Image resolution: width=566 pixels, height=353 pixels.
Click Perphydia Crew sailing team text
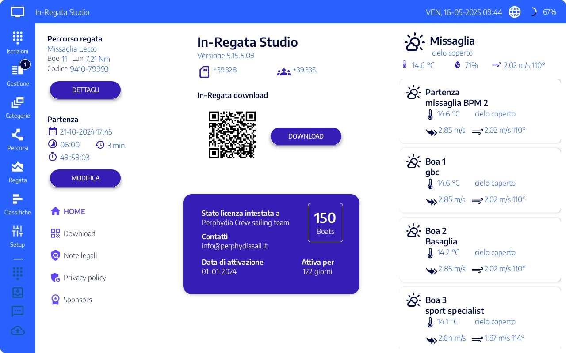pos(245,222)
